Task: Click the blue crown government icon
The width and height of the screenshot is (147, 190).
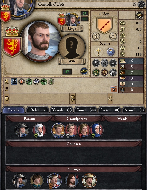Action: 110,52
